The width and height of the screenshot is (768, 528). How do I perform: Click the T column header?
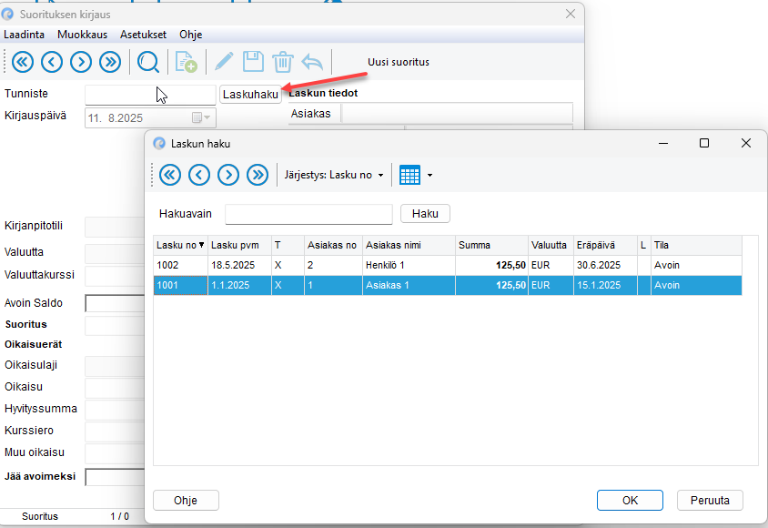click(x=288, y=245)
